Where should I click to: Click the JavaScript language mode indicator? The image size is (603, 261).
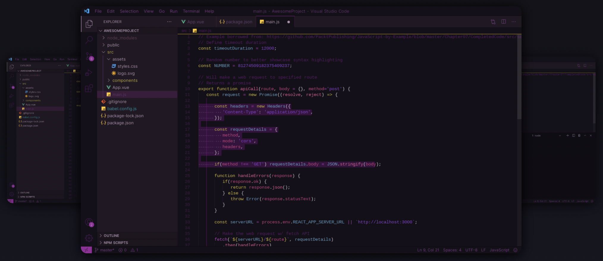pos(500,250)
